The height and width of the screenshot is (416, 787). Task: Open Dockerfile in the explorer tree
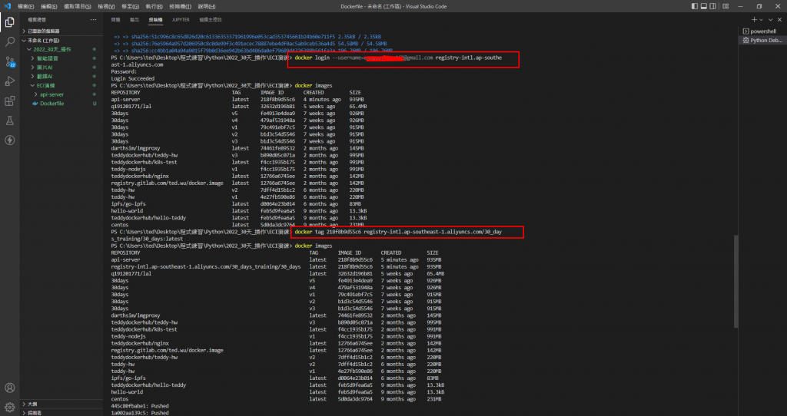62,104
